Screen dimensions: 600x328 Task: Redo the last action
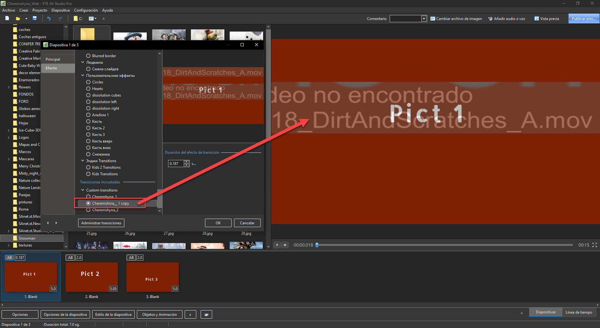coord(60,19)
